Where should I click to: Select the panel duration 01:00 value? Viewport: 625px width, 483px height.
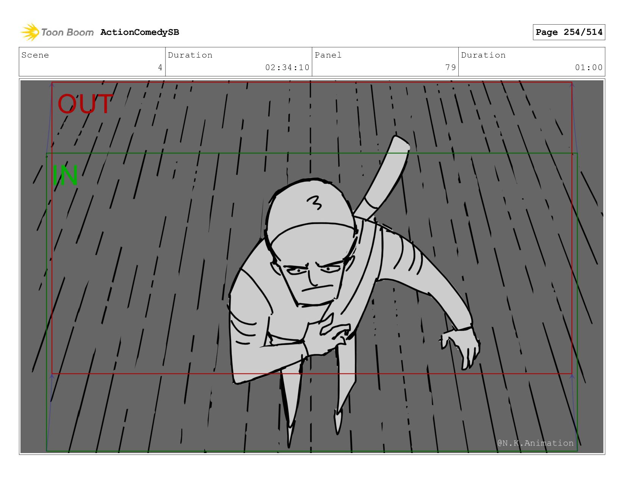(589, 67)
